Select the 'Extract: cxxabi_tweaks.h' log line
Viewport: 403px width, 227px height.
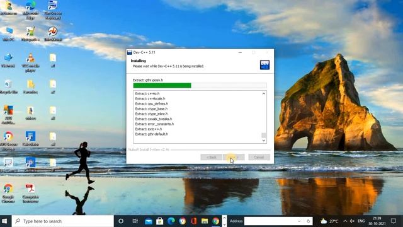tap(154, 119)
